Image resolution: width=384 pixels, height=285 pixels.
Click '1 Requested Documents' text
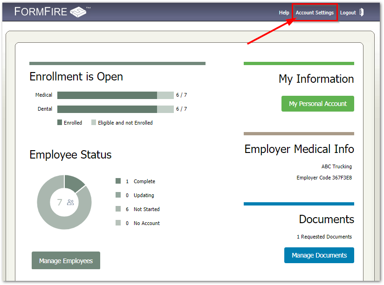[324, 237]
